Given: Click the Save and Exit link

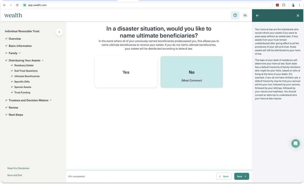Looking at the screenshot, I should tap(15, 175).
